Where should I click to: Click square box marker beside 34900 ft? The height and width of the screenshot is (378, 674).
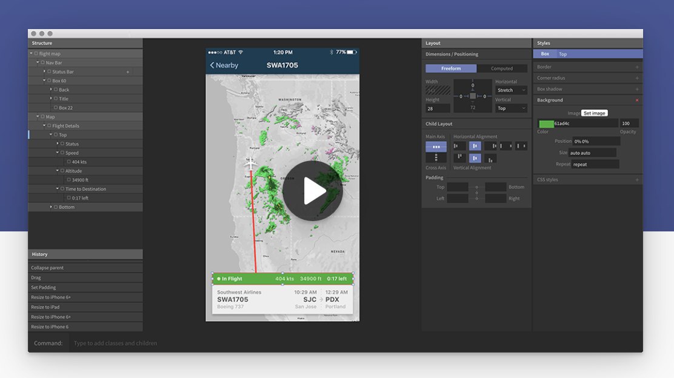(x=68, y=180)
